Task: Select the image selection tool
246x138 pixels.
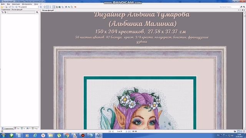Action: (x=60, y=7)
